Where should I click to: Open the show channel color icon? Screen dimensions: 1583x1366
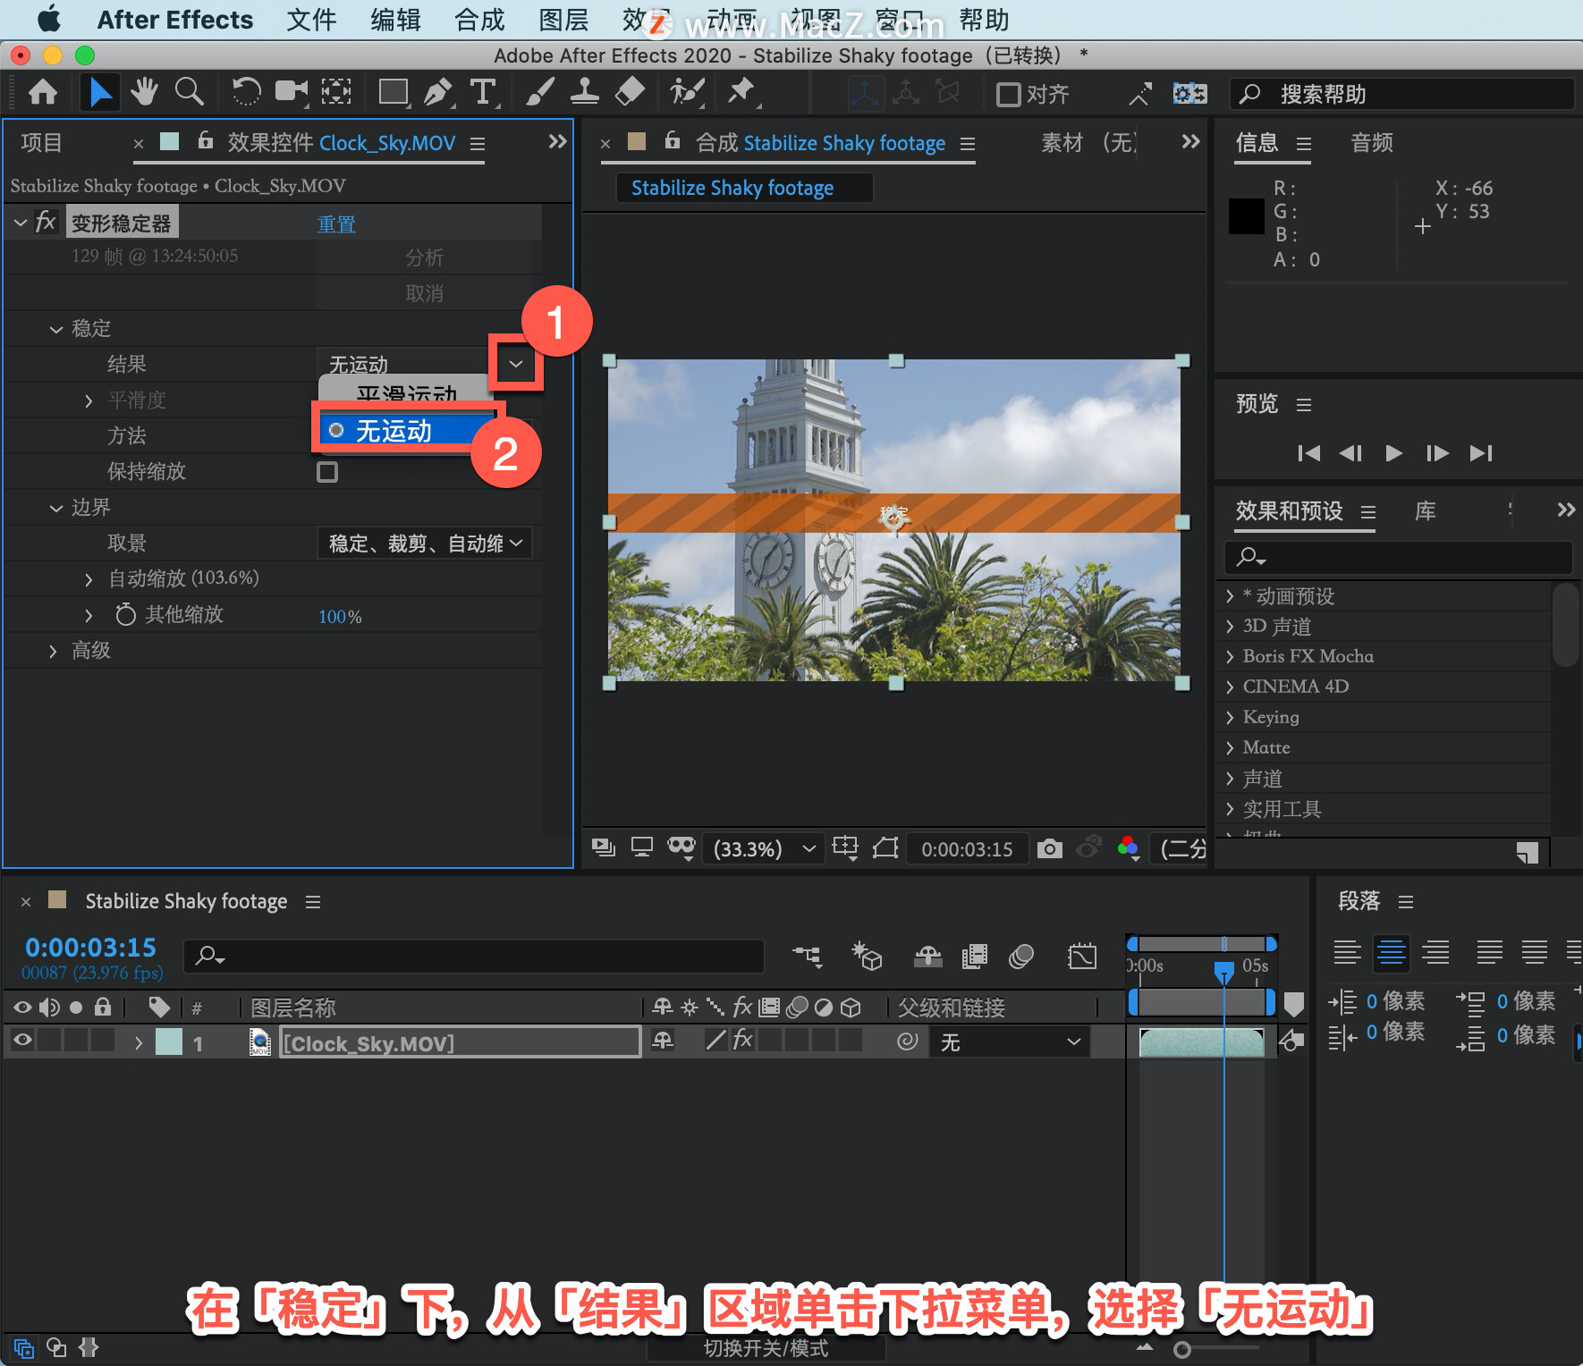click(1129, 848)
